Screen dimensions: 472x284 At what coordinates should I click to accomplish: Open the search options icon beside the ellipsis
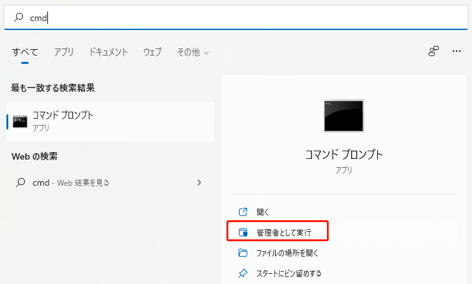click(x=434, y=51)
